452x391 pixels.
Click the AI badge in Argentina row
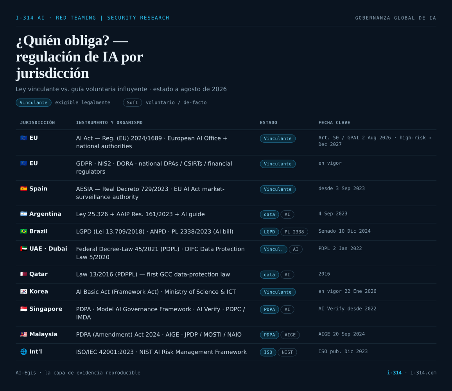pos(287,215)
